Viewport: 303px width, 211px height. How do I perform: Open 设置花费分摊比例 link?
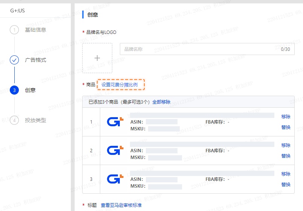pyautogui.click(x=119, y=85)
